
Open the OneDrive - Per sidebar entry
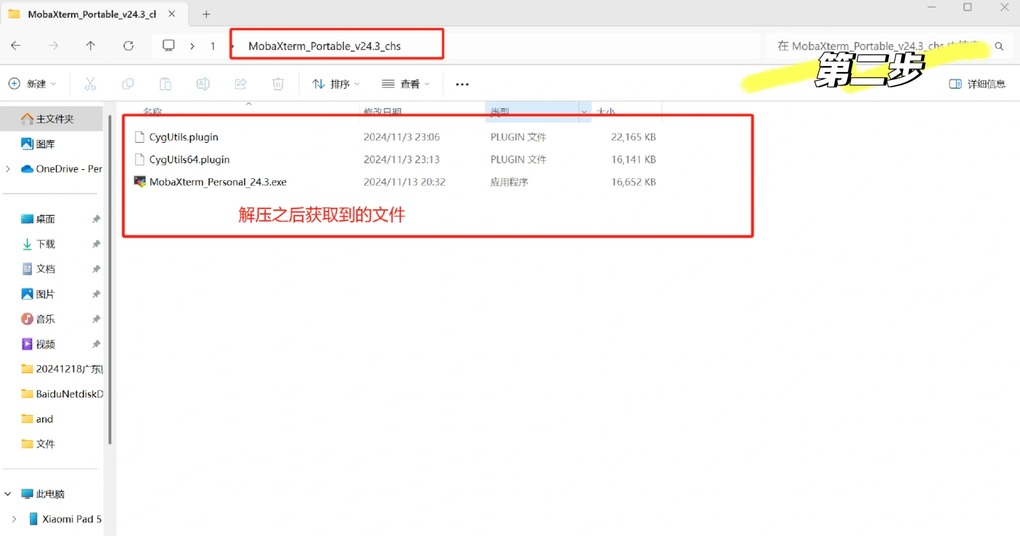tap(67, 169)
